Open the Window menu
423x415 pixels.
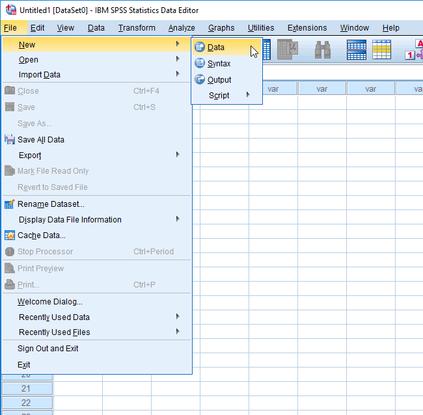(x=354, y=28)
